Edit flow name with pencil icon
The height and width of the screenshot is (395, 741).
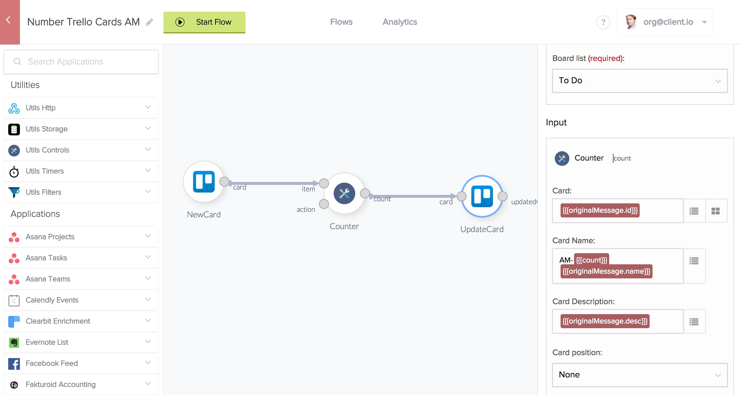tap(149, 22)
